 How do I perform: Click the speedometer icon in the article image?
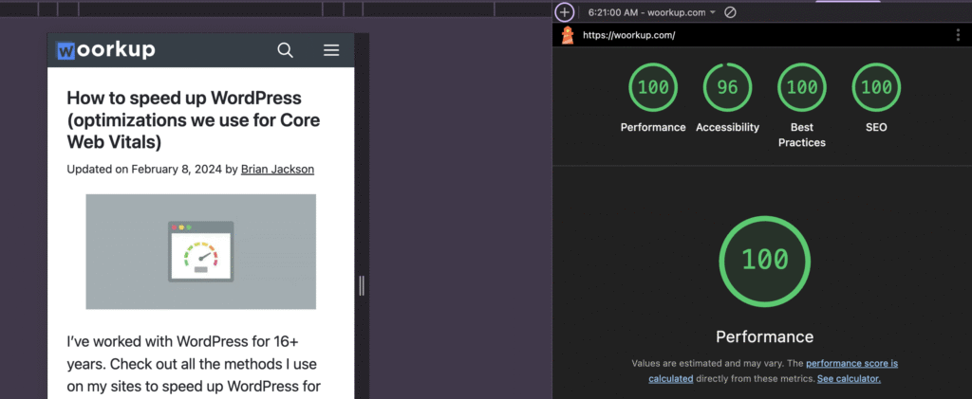pyautogui.click(x=200, y=253)
